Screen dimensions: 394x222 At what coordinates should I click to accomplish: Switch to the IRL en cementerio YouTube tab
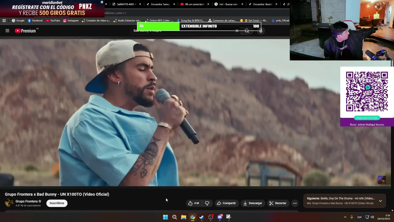pos(192,4)
